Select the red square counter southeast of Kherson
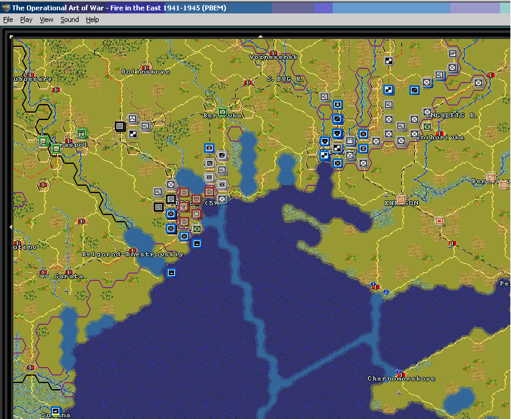Screen dimensions: 511x419 (x=439, y=221)
